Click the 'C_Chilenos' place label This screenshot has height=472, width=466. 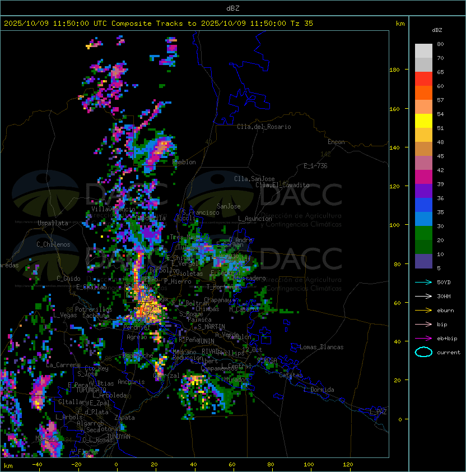click(53, 244)
